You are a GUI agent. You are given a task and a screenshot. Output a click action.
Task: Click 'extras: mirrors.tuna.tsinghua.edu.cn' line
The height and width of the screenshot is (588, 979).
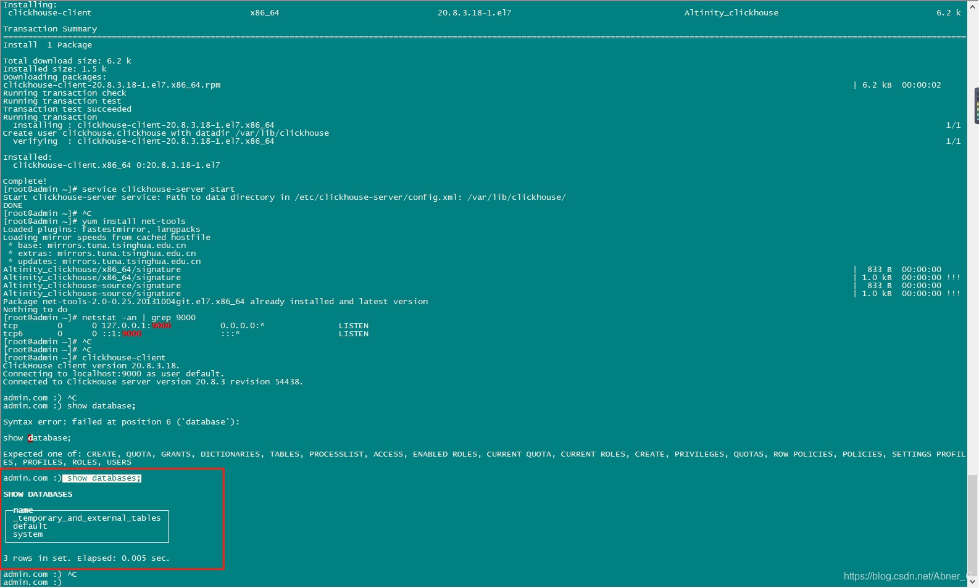click(x=102, y=254)
